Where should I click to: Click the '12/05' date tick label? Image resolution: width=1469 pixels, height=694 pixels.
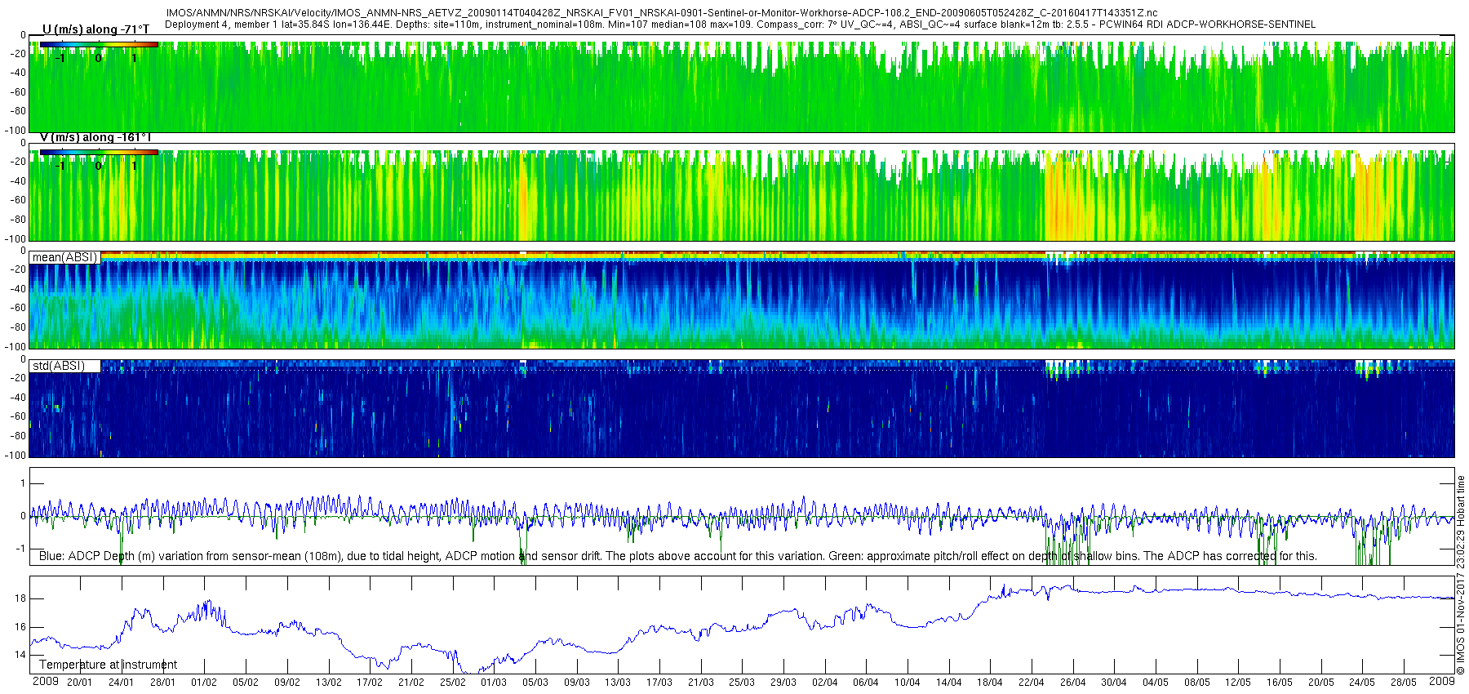pyautogui.click(x=1238, y=683)
